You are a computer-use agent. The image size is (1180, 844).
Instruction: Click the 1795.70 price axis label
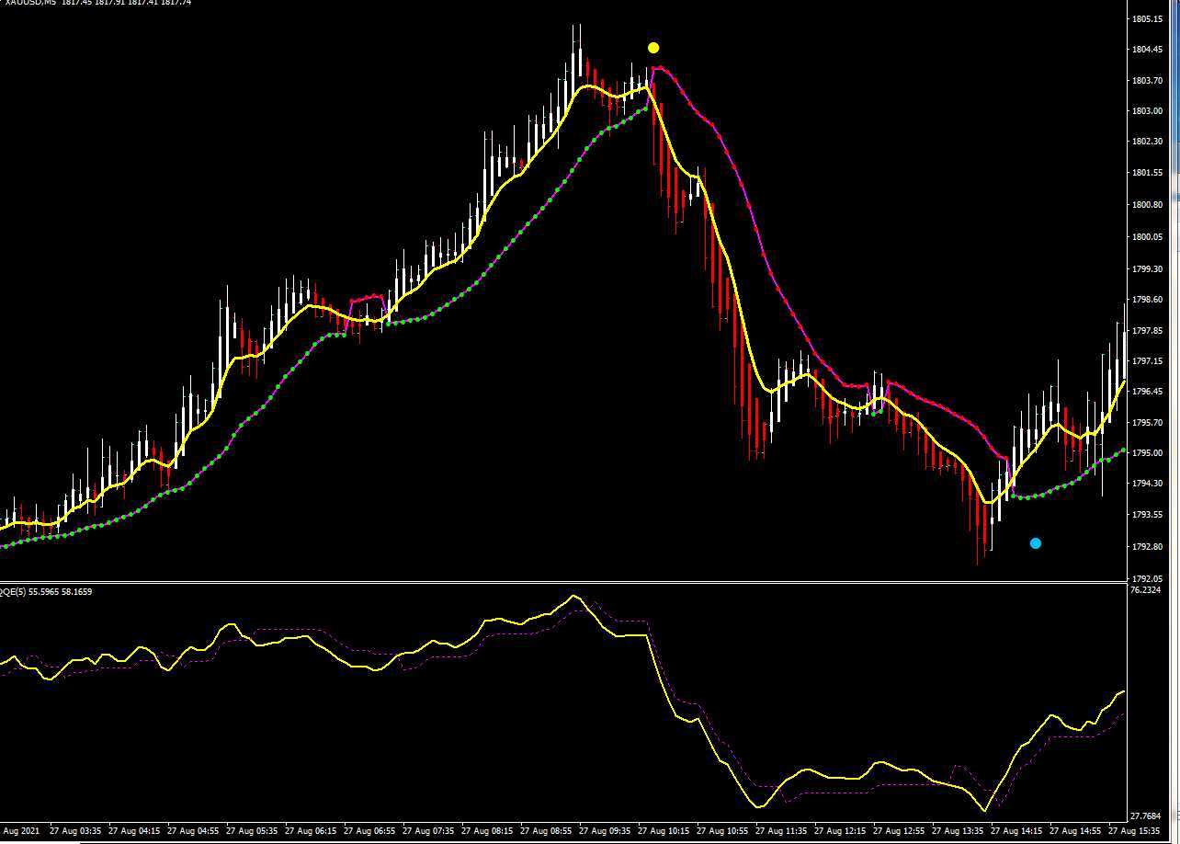[1147, 423]
